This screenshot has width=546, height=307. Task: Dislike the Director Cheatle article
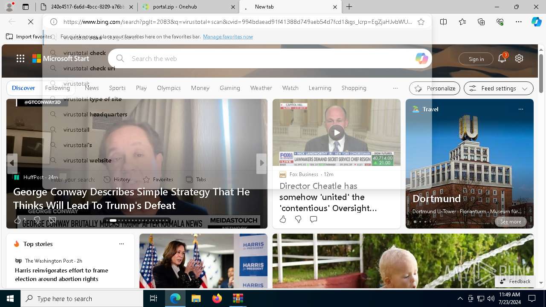point(298,219)
